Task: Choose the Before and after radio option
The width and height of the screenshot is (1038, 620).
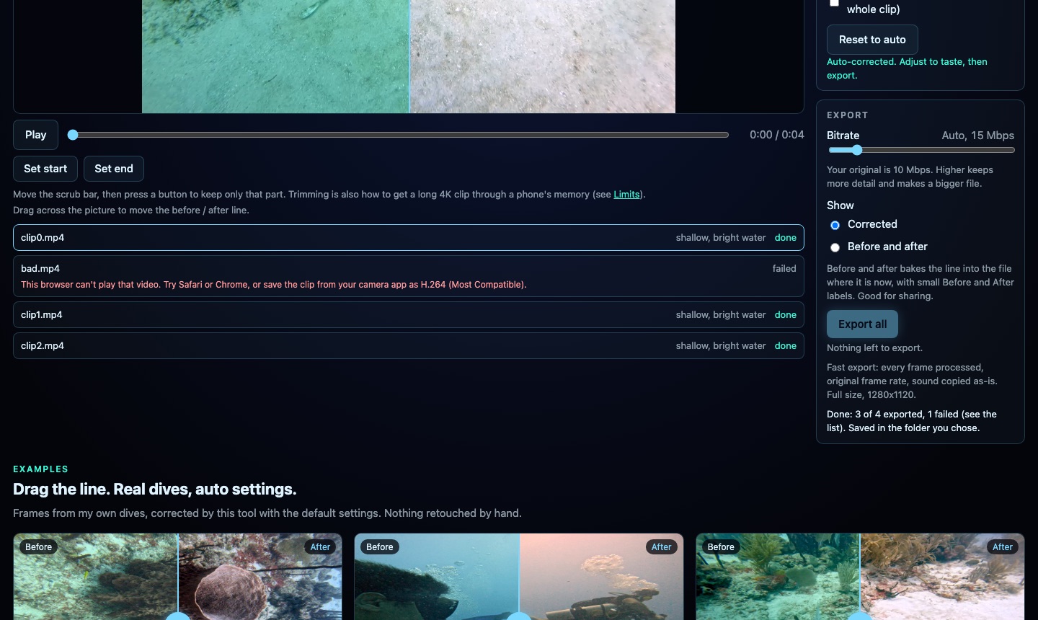Action: (x=835, y=247)
